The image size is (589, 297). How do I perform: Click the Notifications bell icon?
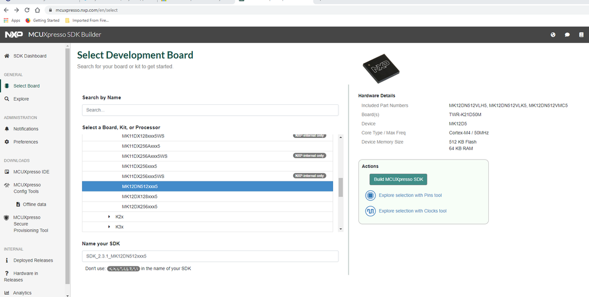click(6, 129)
